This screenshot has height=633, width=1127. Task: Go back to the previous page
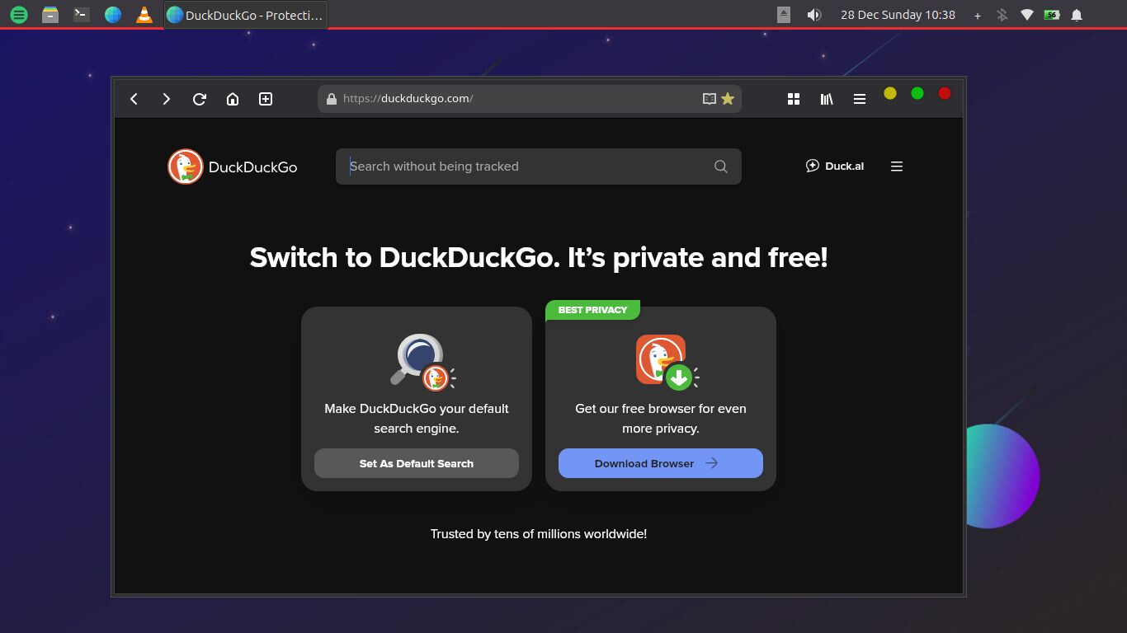pos(134,99)
